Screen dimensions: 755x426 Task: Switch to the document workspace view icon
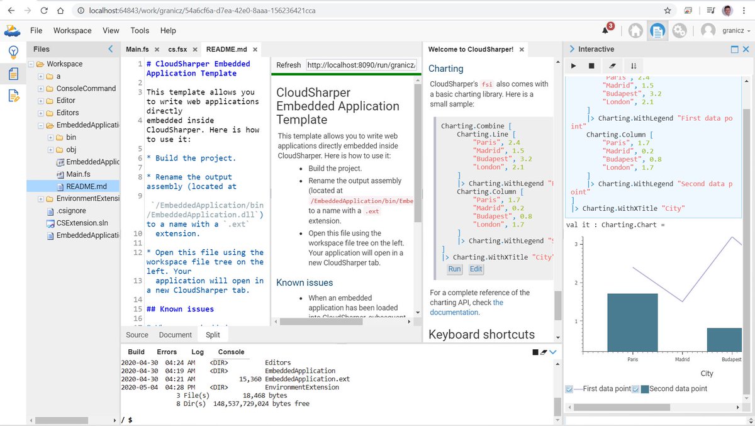pyautogui.click(x=657, y=30)
